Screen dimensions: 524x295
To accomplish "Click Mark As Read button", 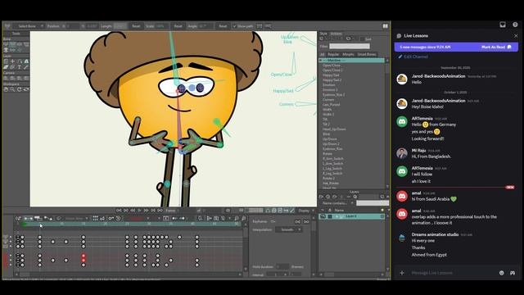I will 496,48.
